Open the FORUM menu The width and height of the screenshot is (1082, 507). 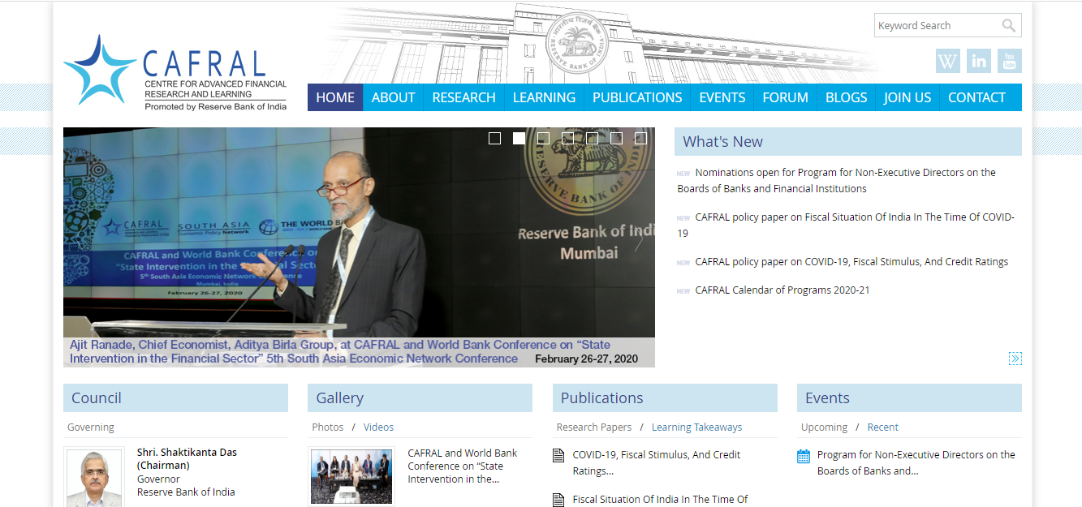(x=786, y=97)
